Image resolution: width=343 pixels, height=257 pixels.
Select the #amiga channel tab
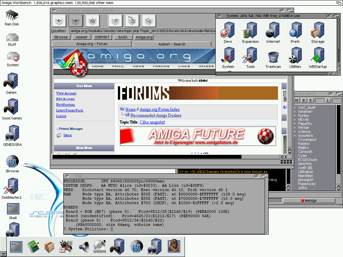pyautogui.click(x=308, y=201)
